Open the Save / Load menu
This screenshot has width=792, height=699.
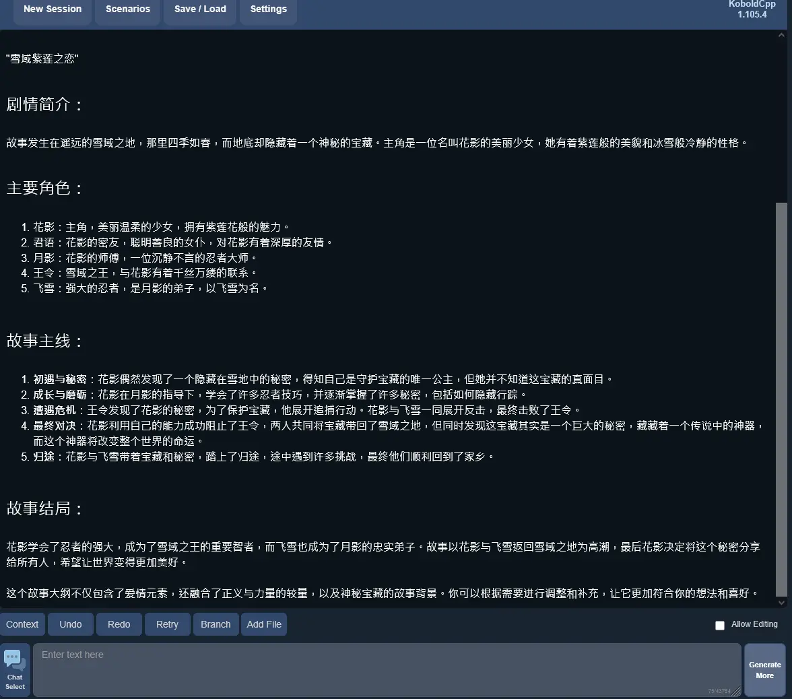tap(200, 9)
